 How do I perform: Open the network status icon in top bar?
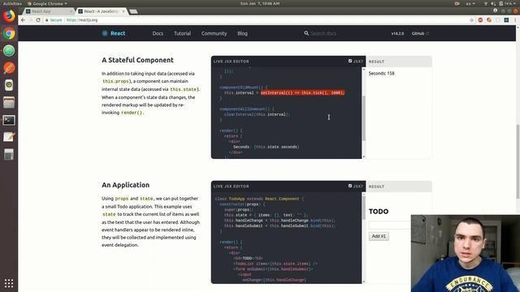click(x=486, y=3)
